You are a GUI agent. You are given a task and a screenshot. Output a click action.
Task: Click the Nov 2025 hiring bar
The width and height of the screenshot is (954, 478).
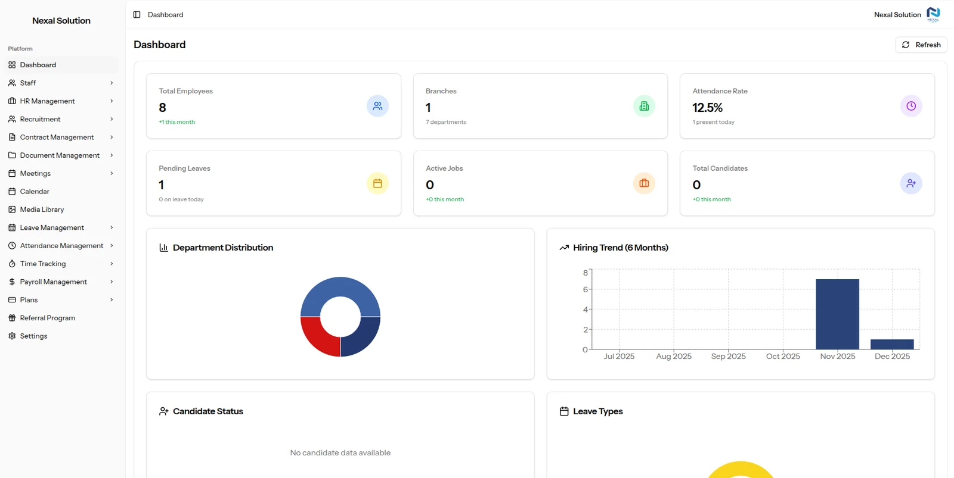837,314
